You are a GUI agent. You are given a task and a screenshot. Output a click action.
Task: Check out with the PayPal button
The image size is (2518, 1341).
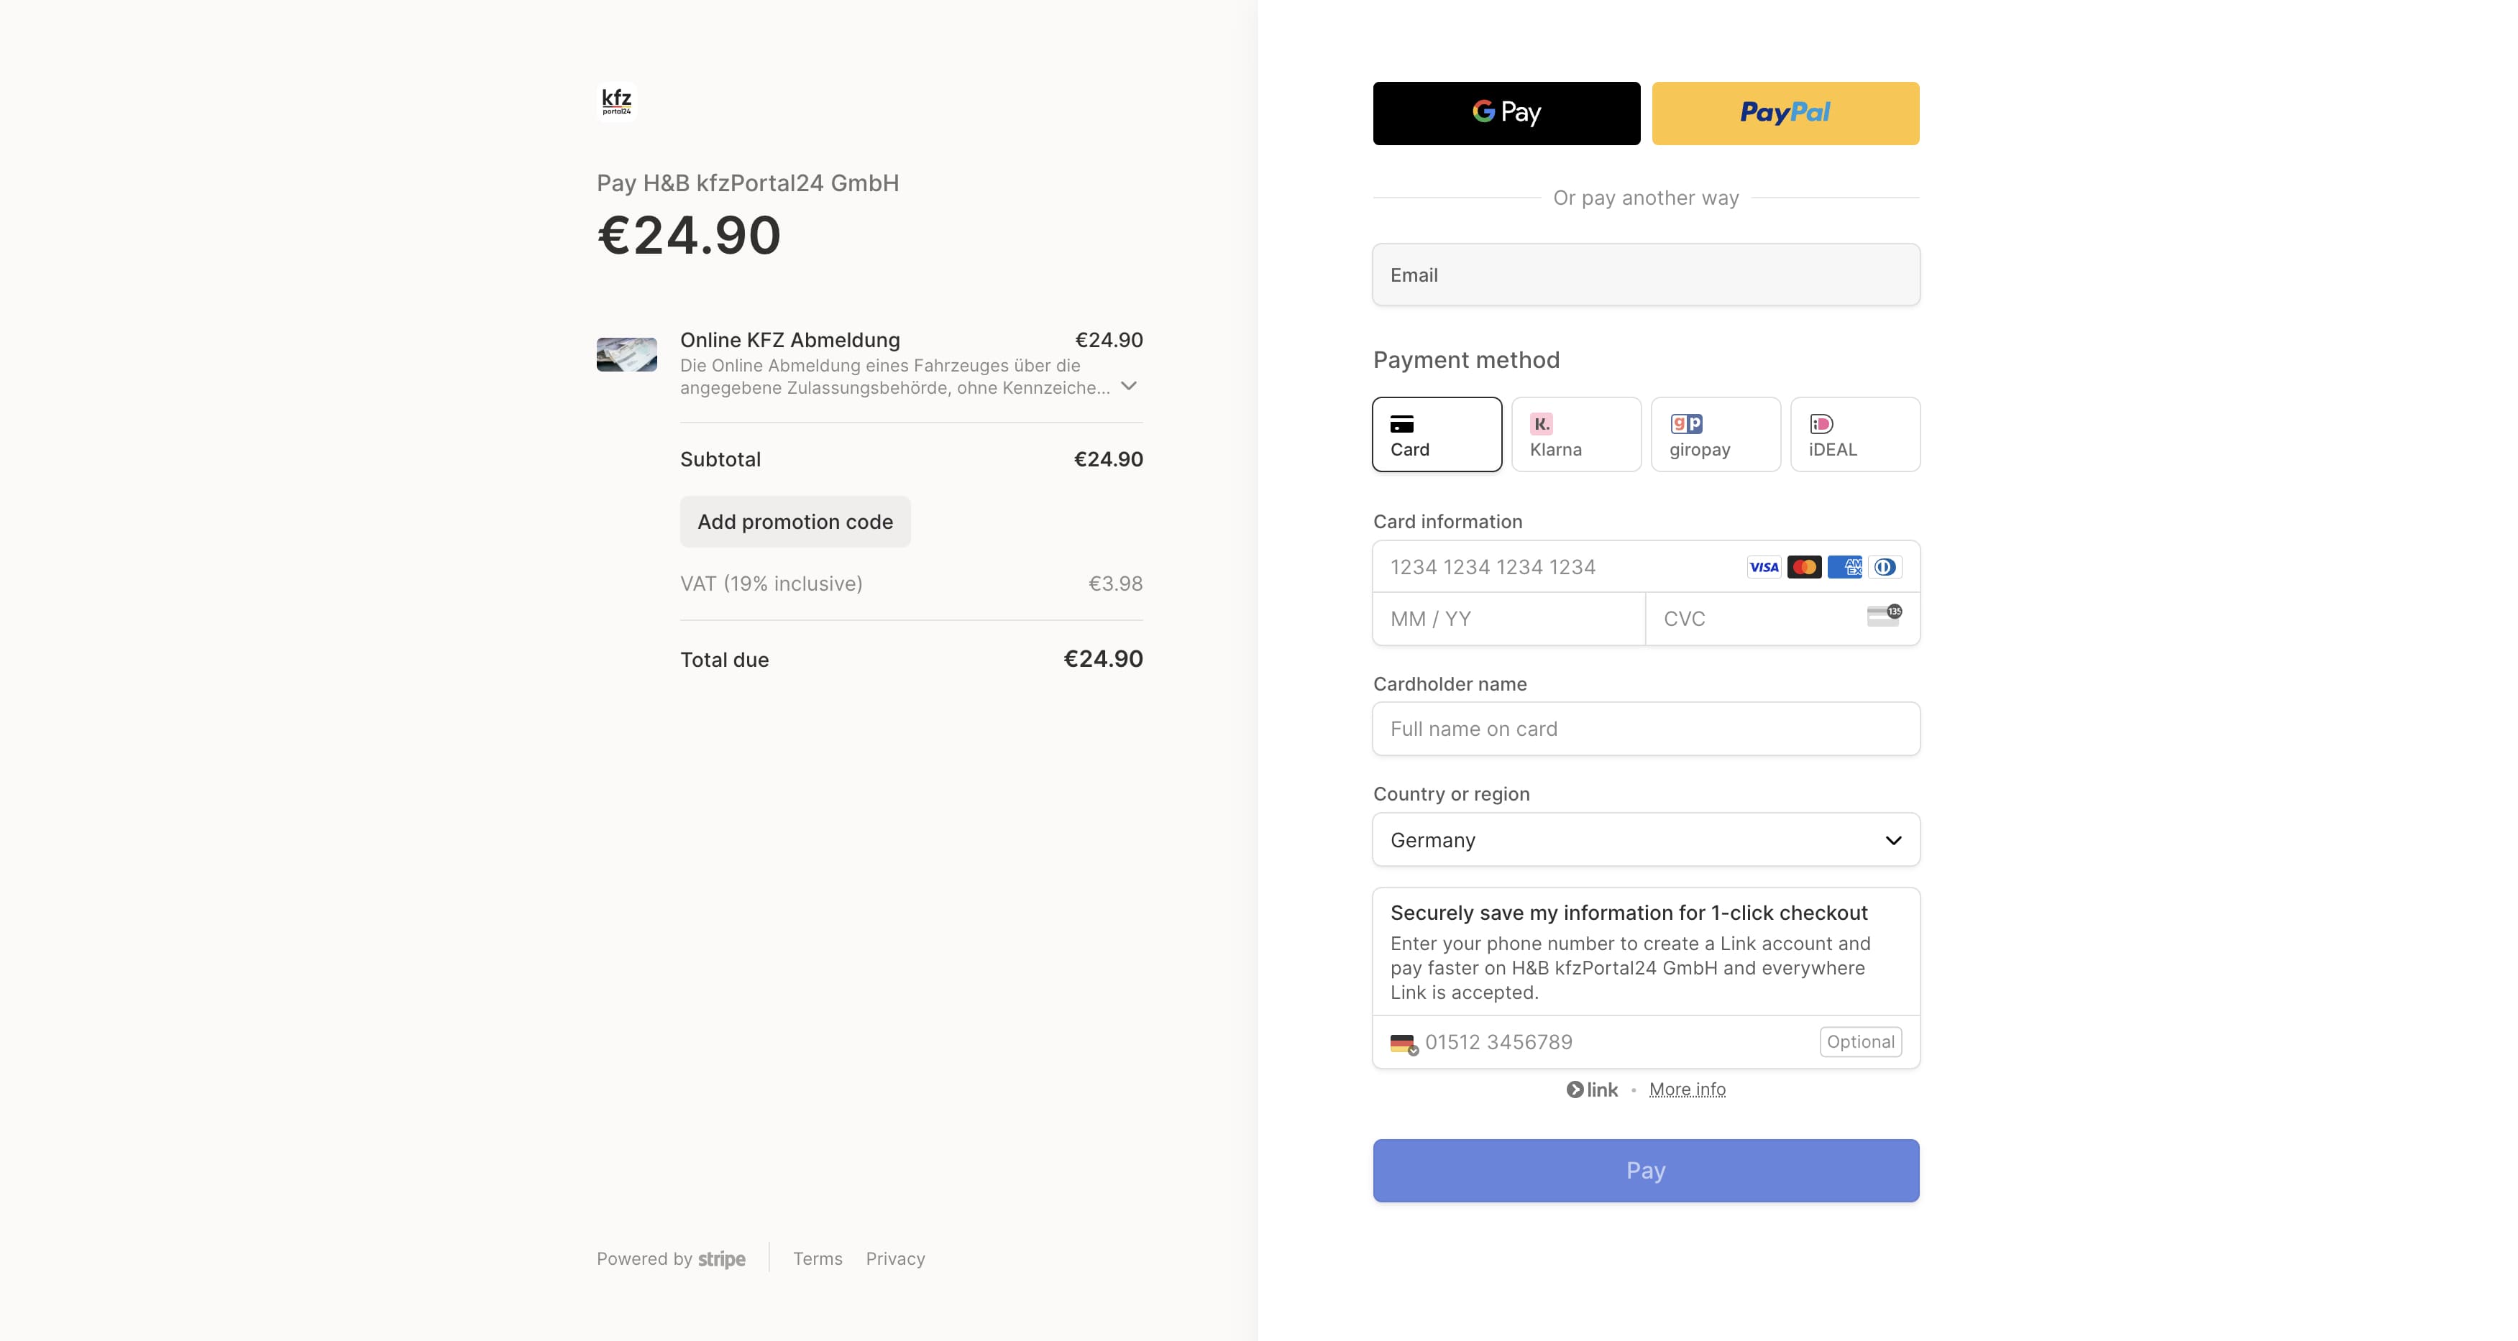click(x=1785, y=114)
